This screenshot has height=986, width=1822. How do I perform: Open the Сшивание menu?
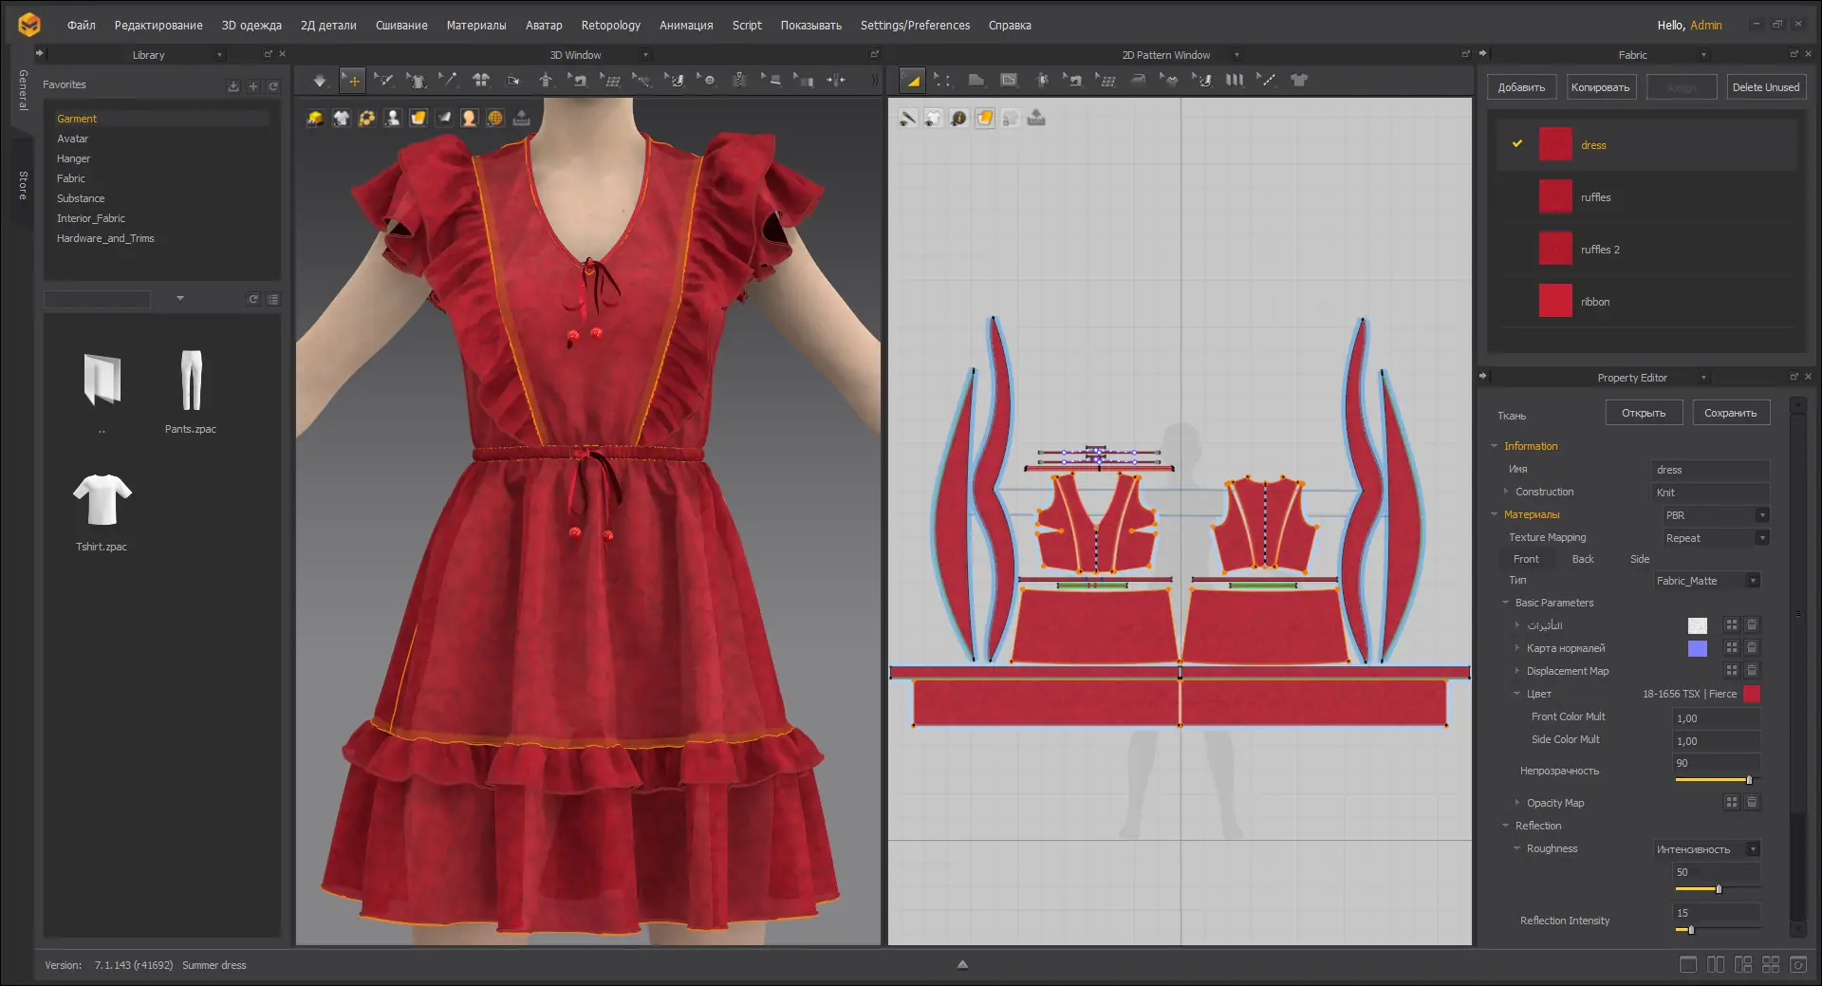400,26
